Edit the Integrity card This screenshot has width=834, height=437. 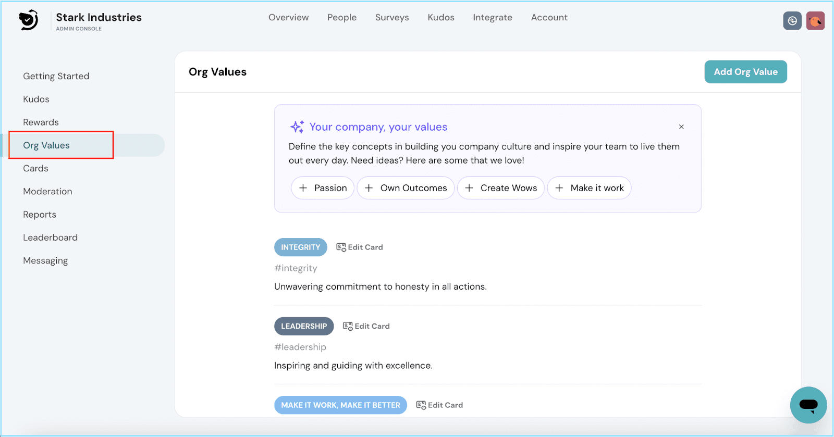click(x=360, y=247)
